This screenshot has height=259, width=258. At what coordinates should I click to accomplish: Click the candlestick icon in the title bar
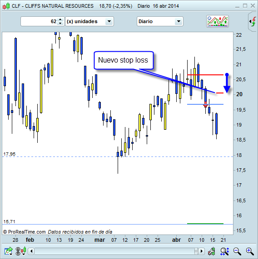coord(6,6)
